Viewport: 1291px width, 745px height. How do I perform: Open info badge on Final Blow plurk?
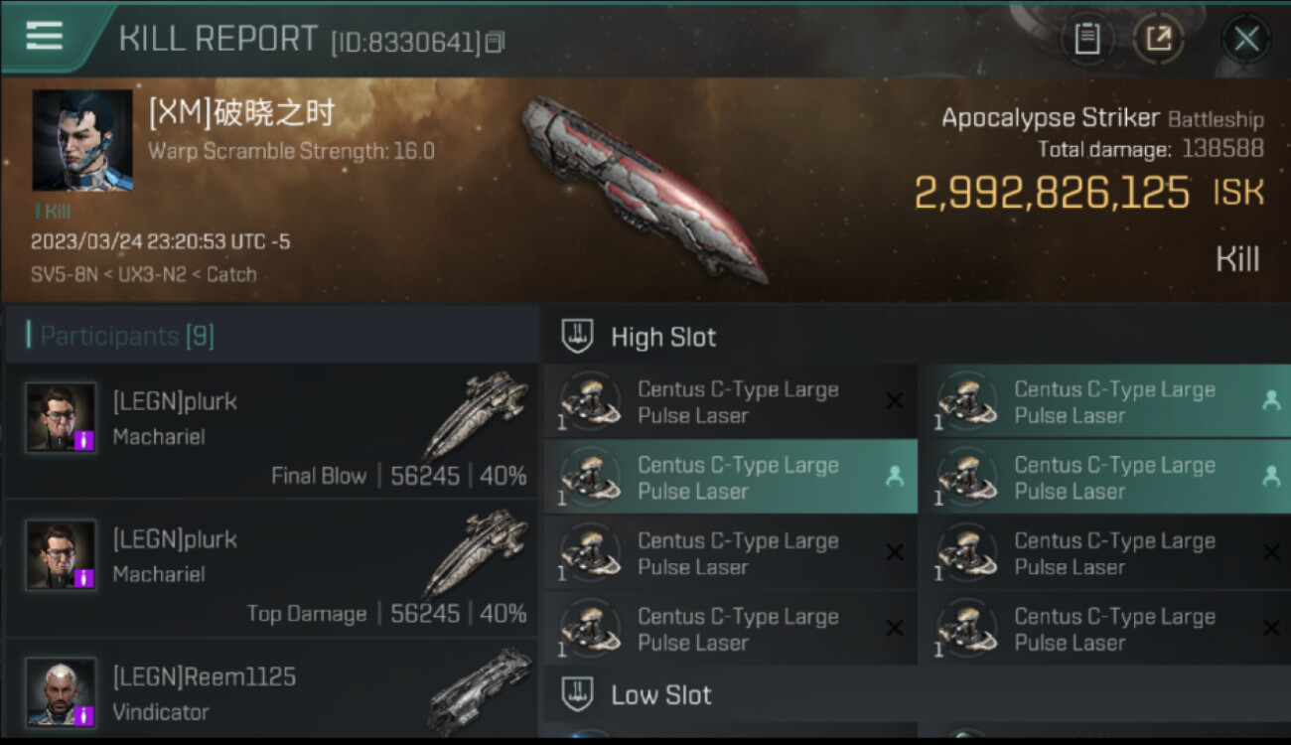84,440
